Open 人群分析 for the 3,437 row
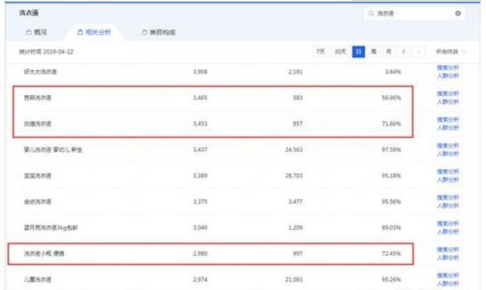The width and height of the screenshot is (486, 290). (x=448, y=154)
